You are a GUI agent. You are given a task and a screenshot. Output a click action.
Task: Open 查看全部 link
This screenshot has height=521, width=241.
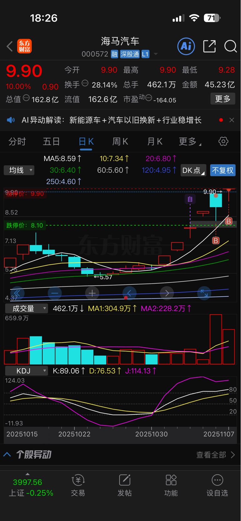coord(215,455)
